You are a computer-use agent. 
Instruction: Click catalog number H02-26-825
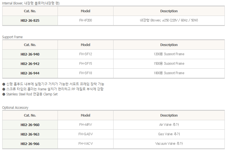30,20
